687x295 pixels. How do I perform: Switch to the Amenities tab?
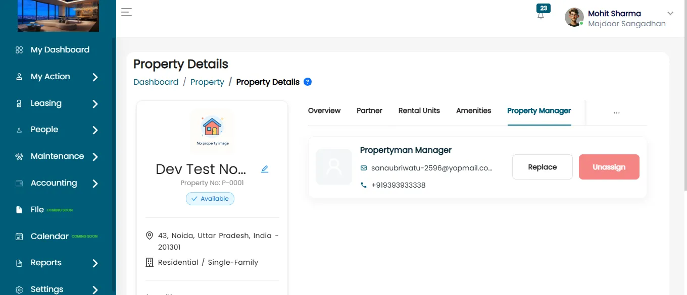tap(474, 110)
